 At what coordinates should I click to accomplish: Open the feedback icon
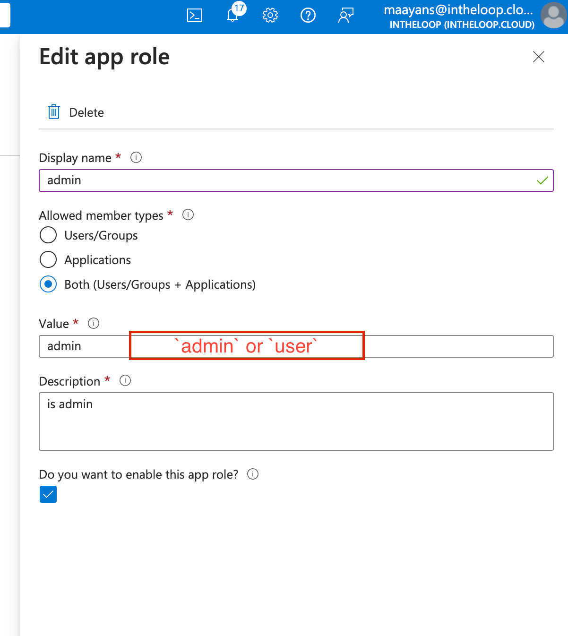(x=345, y=15)
